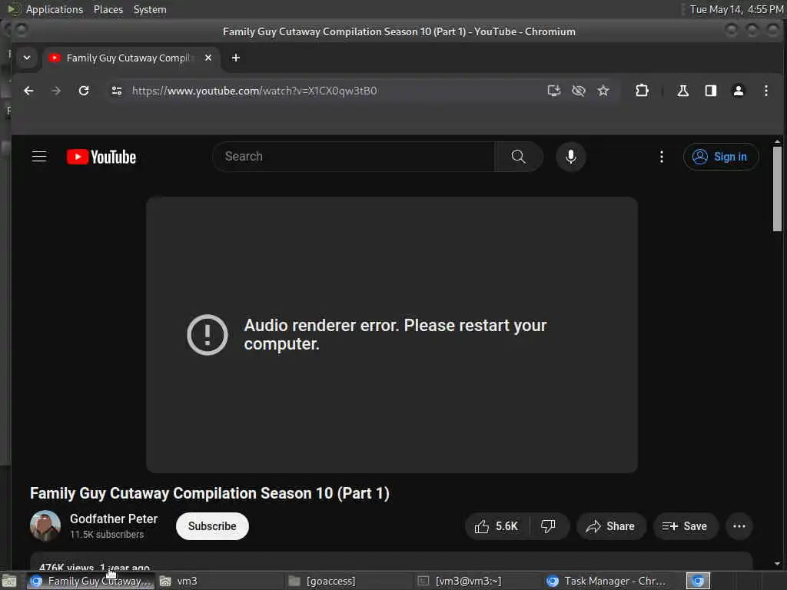Click the audio renderer error exclamation icon
The width and height of the screenshot is (787, 590).
[x=208, y=335]
